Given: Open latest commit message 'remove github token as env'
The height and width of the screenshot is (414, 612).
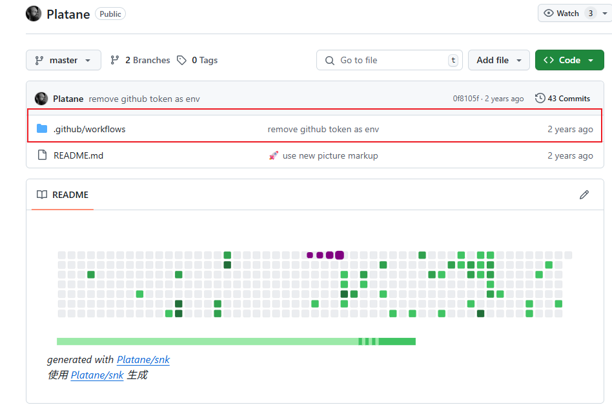Looking at the screenshot, I should pos(144,99).
